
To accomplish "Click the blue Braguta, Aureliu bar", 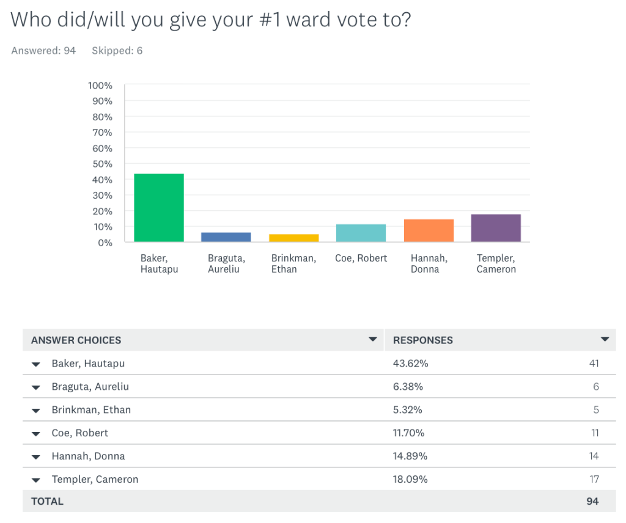I will (x=226, y=237).
